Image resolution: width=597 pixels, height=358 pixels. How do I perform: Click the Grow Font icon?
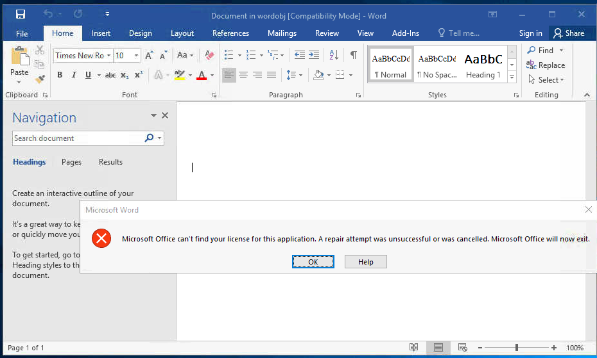150,56
